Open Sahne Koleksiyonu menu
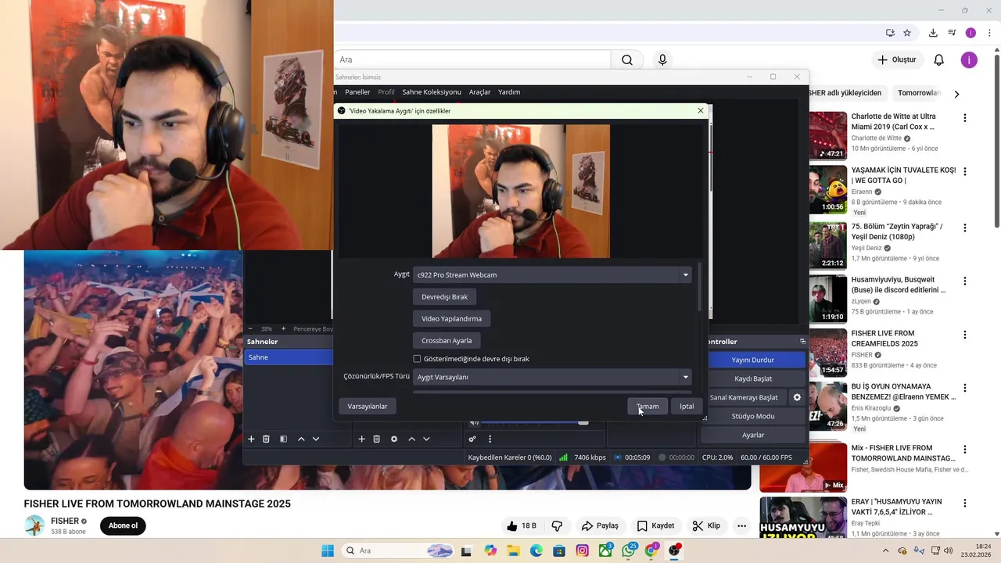Screen dimensions: 1001x563 tap(432, 91)
